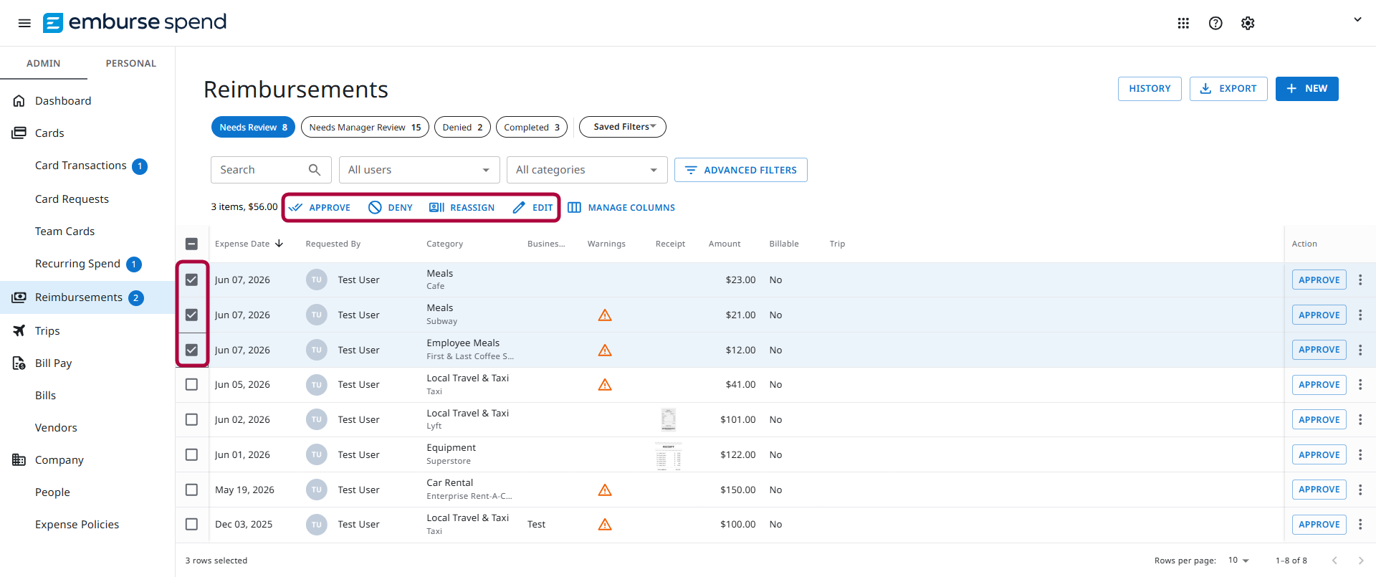Filter by Denied reimbursements
Screen dimensions: 1376x577
462,127
